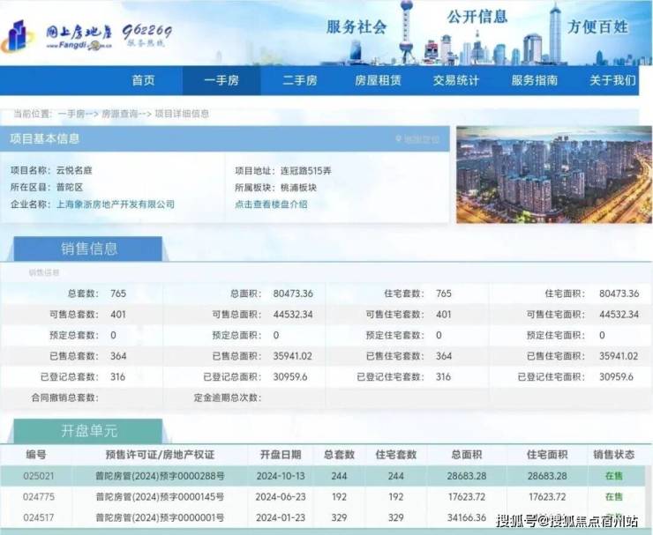Click the 可售总面积 value 44532.34
This screenshot has height=535, width=653.
pyautogui.click(x=293, y=314)
